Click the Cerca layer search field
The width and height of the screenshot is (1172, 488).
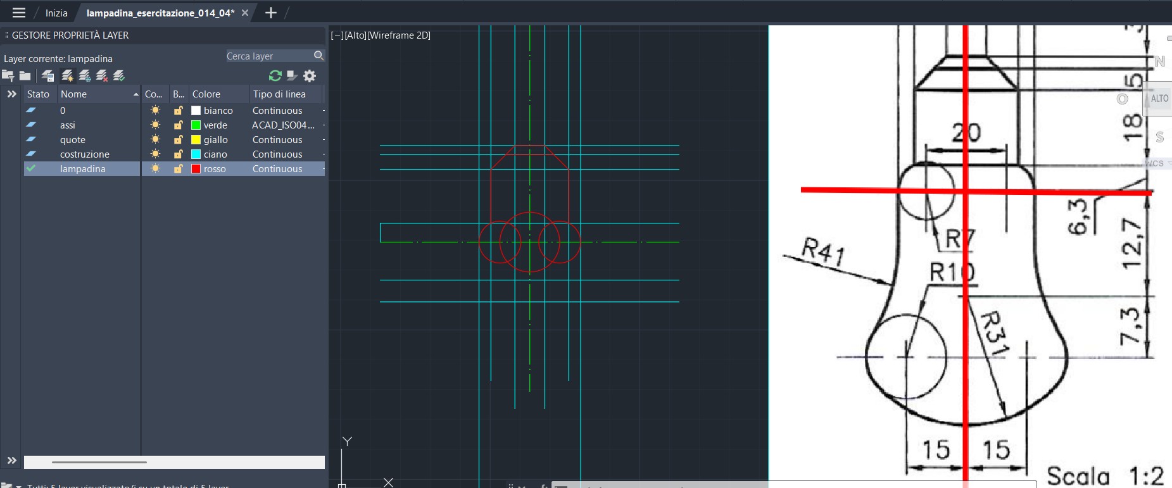click(269, 56)
